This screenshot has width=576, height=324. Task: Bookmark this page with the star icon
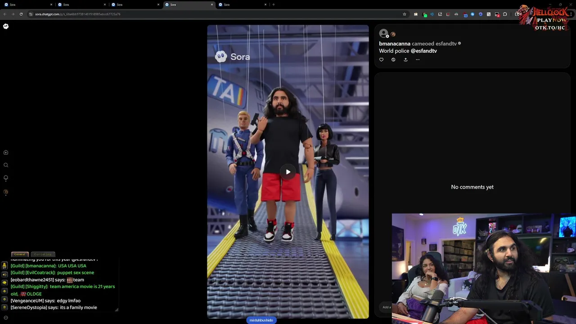(x=405, y=14)
